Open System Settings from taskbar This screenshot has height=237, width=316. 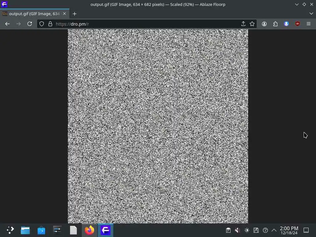click(x=57, y=230)
